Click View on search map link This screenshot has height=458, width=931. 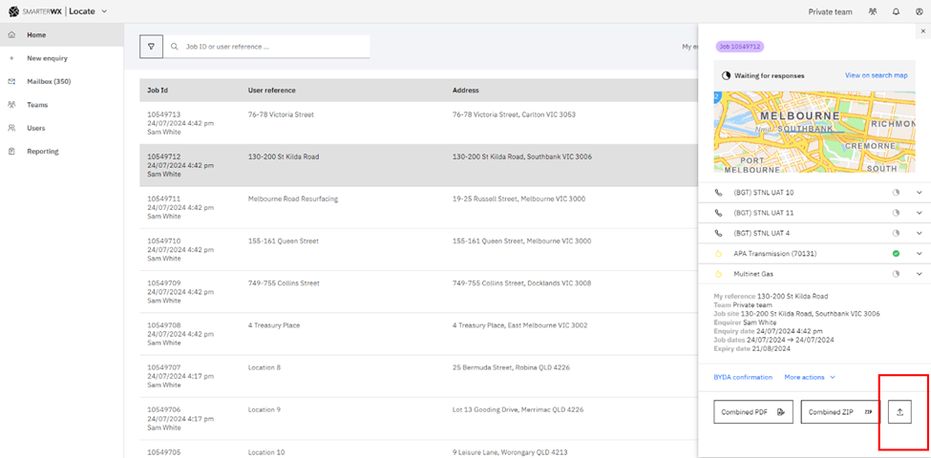[x=876, y=75]
